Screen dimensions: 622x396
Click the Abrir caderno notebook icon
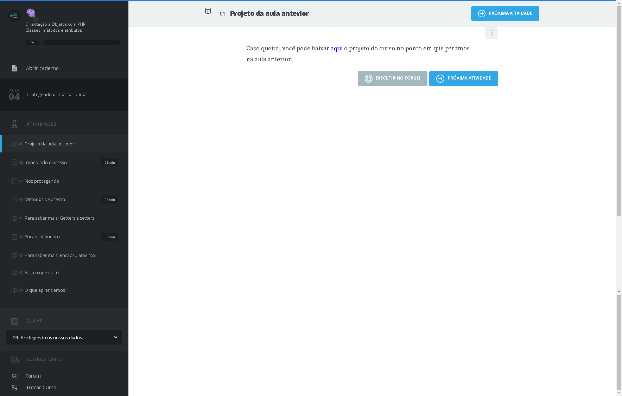(x=14, y=68)
